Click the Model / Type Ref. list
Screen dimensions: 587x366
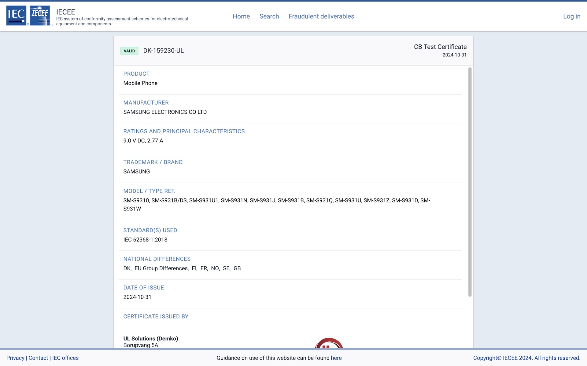click(277, 205)
